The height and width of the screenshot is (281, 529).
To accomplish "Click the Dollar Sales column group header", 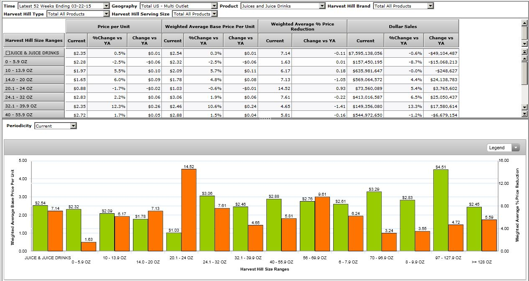I will coord(403,26).
